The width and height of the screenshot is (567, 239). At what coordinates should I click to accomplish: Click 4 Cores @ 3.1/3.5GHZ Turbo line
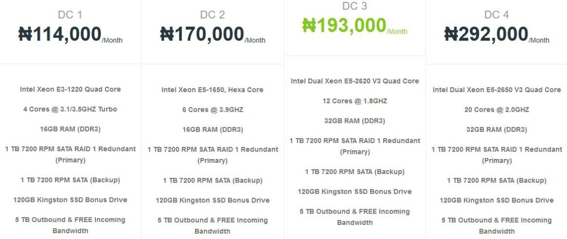click(70, 109)
